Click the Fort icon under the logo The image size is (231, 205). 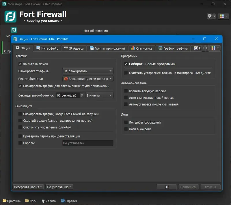(14, 30)
